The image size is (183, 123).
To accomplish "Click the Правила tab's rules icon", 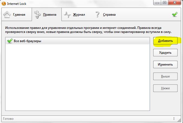I will pos(37,15).
